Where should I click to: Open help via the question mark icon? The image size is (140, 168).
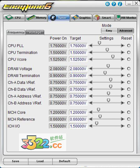113,4
